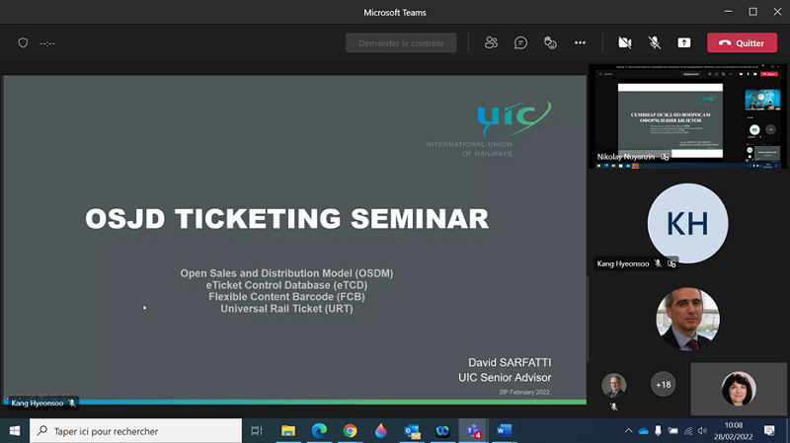The image size is (790, 443).
Task: Open Google Chrome from the taskbar
Action: (x=350, y=431)
